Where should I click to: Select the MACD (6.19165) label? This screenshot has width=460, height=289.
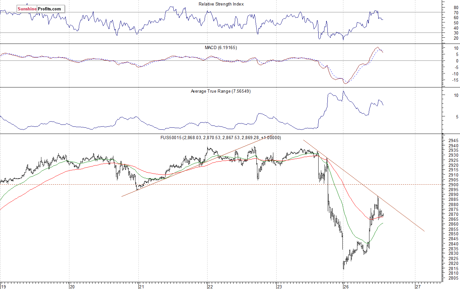coord(221,48)
